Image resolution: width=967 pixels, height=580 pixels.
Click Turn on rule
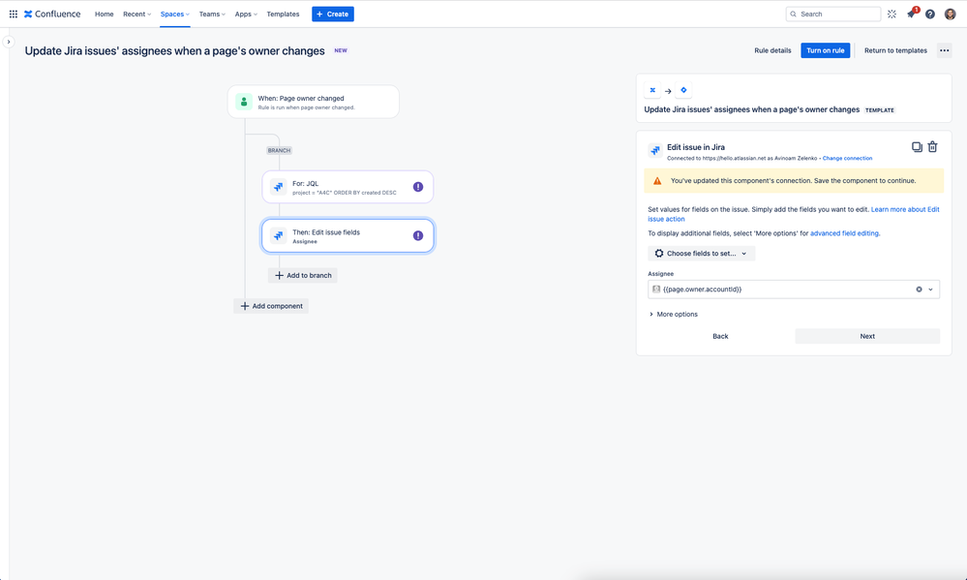(825, 50)
